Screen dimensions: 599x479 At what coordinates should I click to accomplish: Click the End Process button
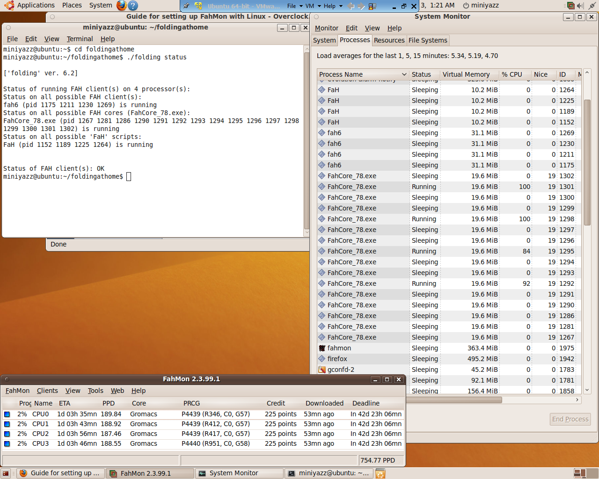point(570,419)
